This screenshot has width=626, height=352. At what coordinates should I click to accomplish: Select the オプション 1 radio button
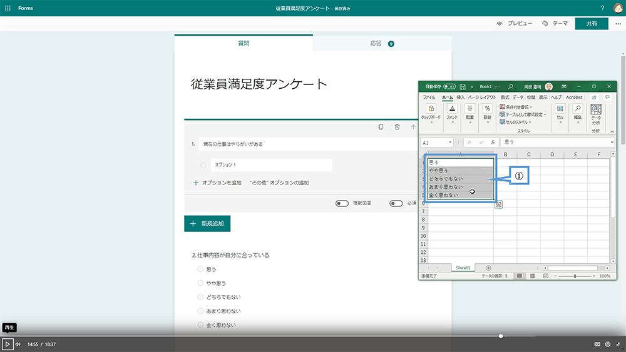203,165
